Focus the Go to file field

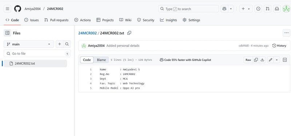[37, 53]
